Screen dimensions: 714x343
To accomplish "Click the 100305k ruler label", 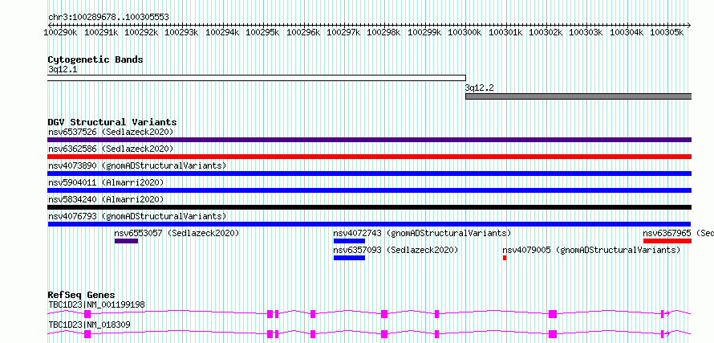I will (667, 32).
